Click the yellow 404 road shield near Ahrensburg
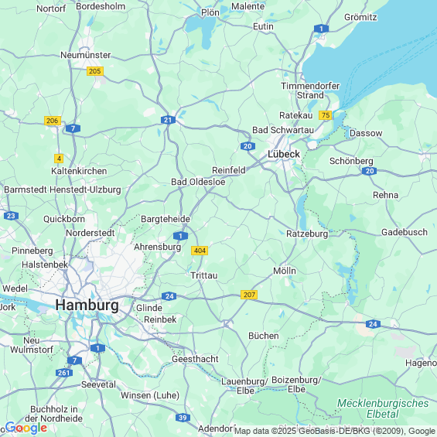The width and height of the screenshot is (437, 437). click(200, 251)
